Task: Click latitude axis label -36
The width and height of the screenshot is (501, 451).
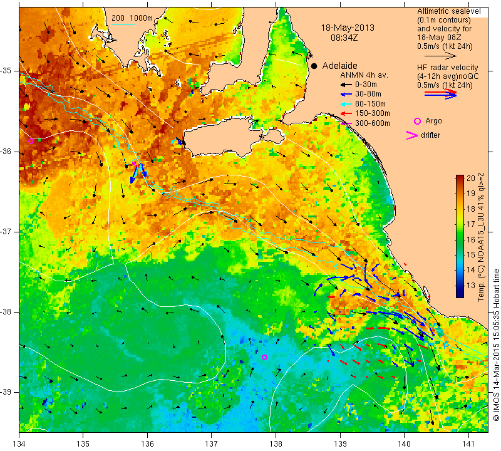Action: point(6,151)
